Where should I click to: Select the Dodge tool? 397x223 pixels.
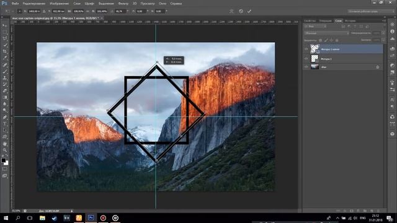(4, 111)
